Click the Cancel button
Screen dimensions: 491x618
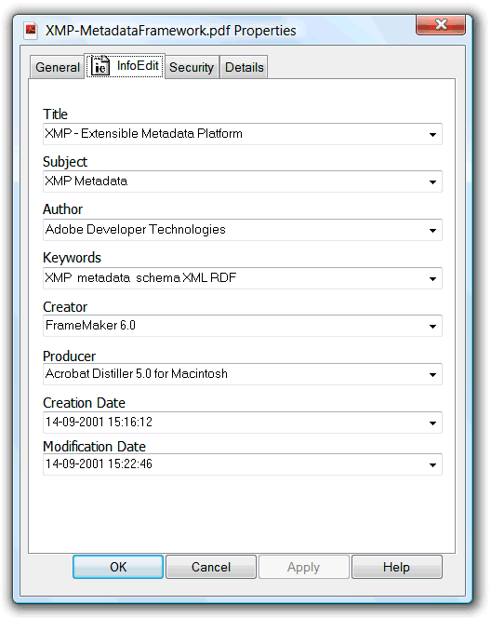tap(211, 567)
